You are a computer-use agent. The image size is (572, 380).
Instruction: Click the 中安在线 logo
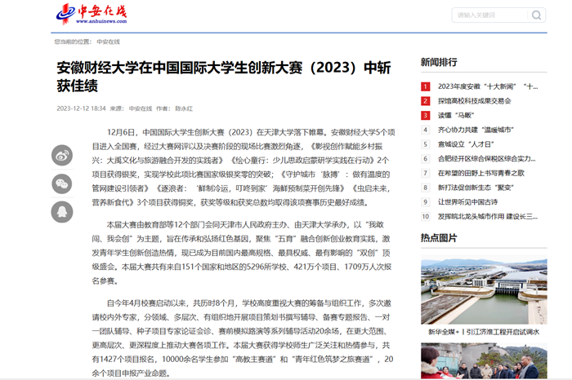(x=92, y=15)
